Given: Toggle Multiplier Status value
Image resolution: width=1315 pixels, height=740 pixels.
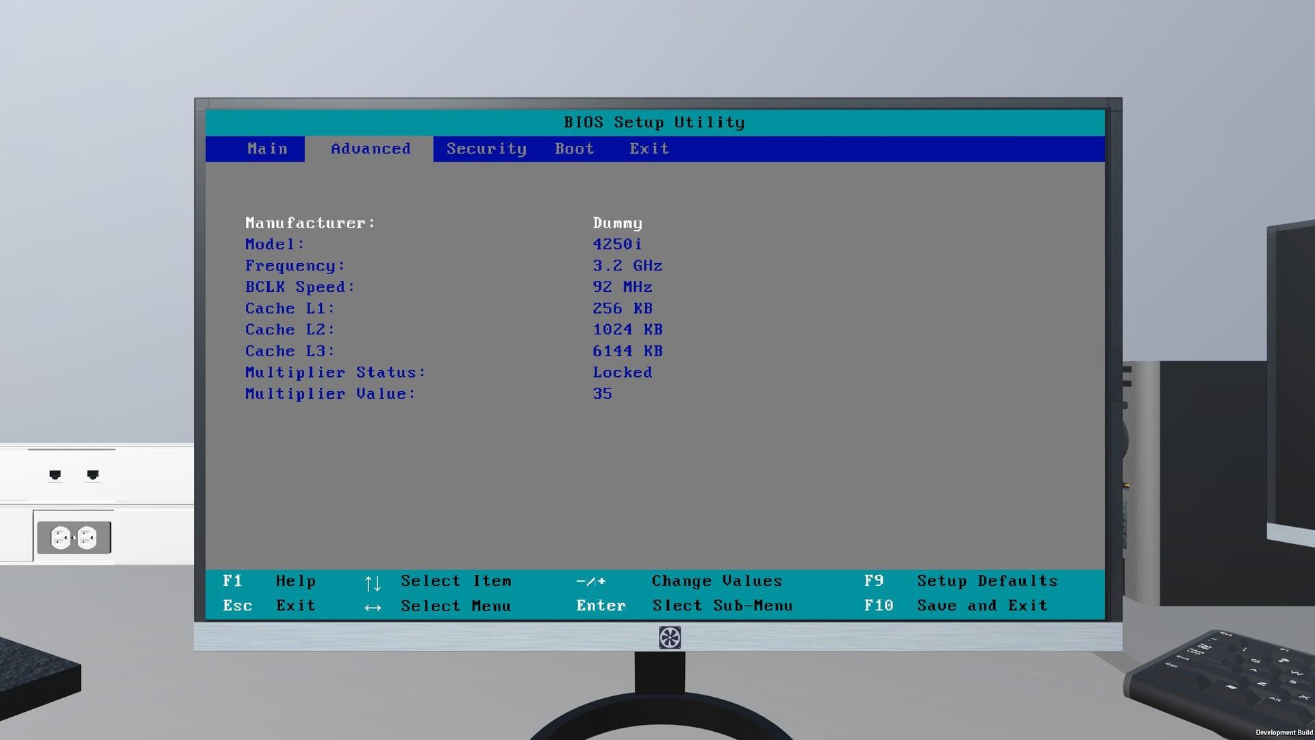Looking at the screenshot, I should click(623, 371).
